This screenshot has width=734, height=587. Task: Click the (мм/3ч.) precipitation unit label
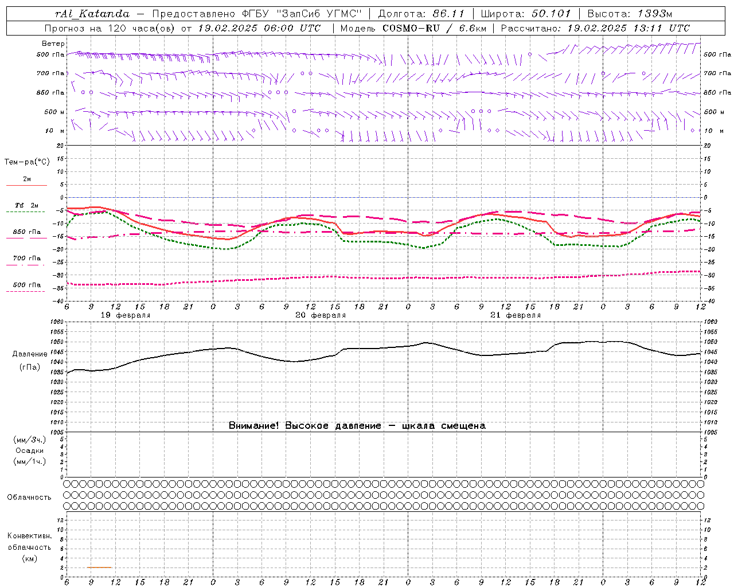coord(30,440)
